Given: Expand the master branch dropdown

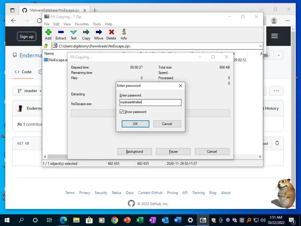Looking at the screenshot, I should click(27, 91).
